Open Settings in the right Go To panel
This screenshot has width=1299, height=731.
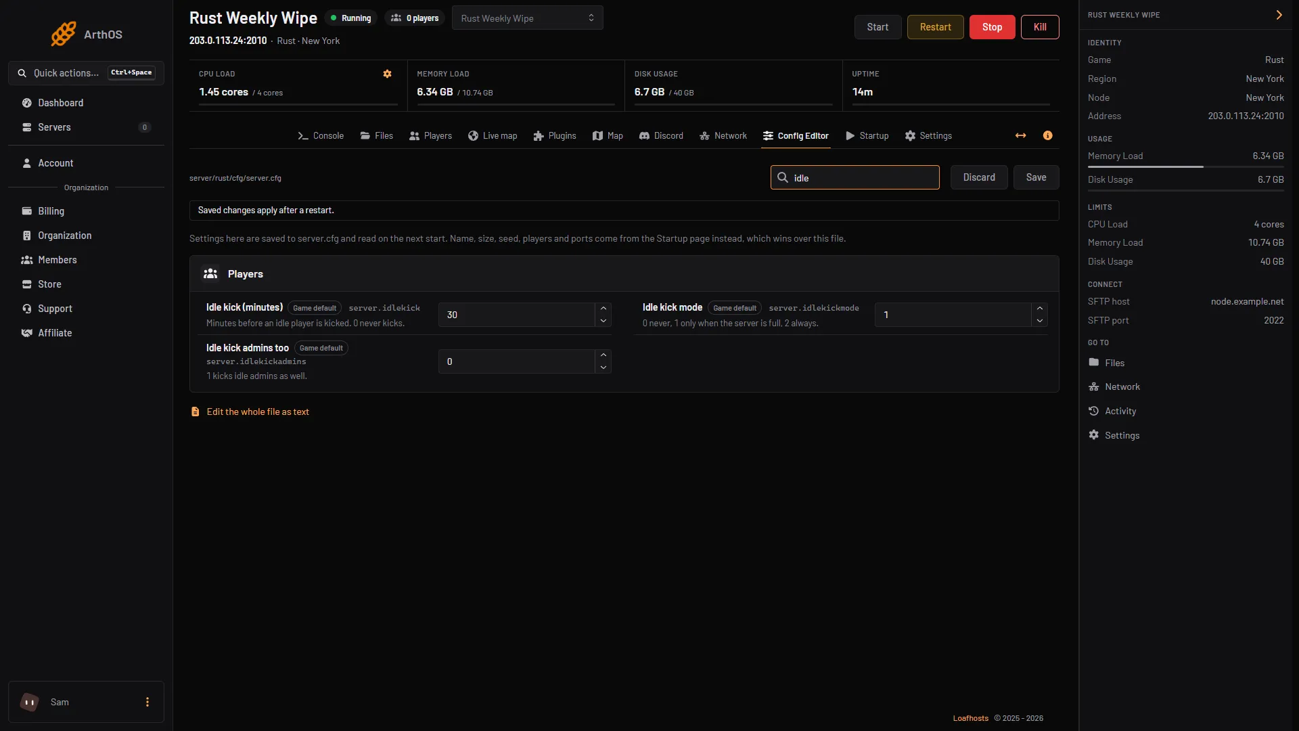click(1114, 435)
